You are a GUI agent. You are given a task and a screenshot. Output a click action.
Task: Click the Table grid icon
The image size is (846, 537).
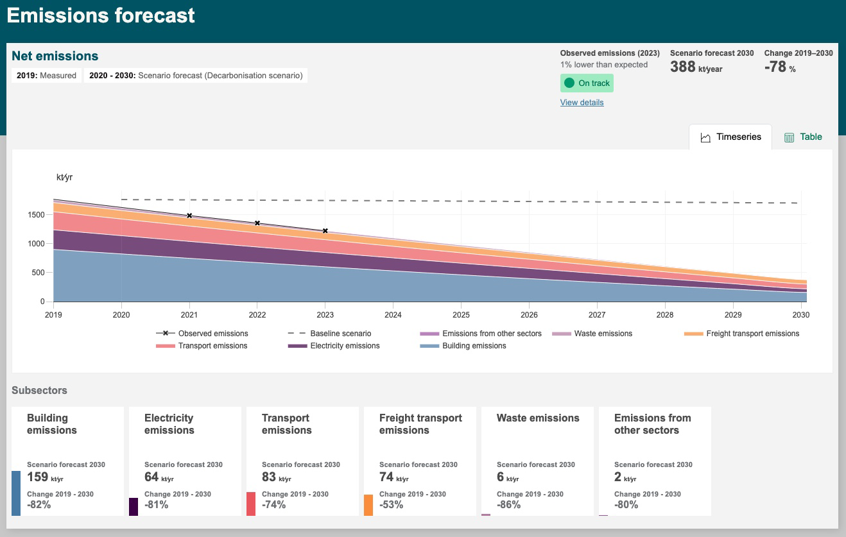pos(790,137)
